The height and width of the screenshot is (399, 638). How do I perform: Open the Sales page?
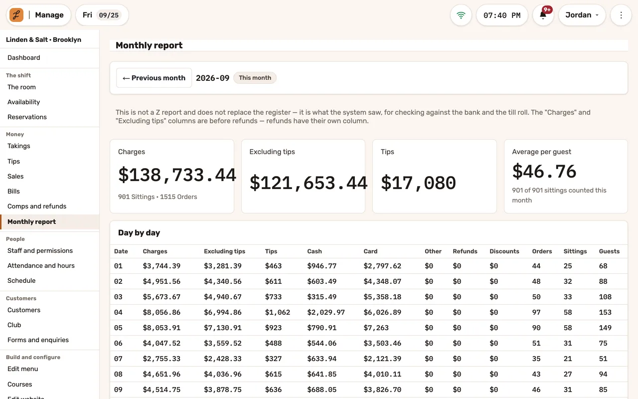tap(50, 177)
